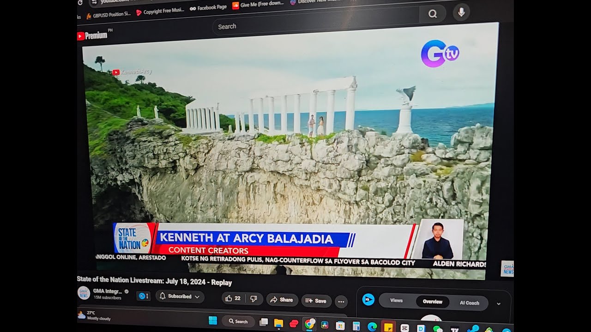Open the Copyright Free Musi... bookmark
The height and width of the screenshot is (332, 591).
pyautogui.click(x=160, y=12)
